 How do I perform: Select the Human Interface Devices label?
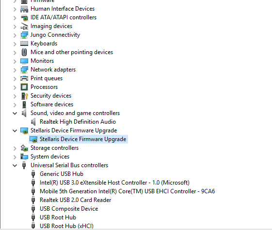click(x=63, y=9)
